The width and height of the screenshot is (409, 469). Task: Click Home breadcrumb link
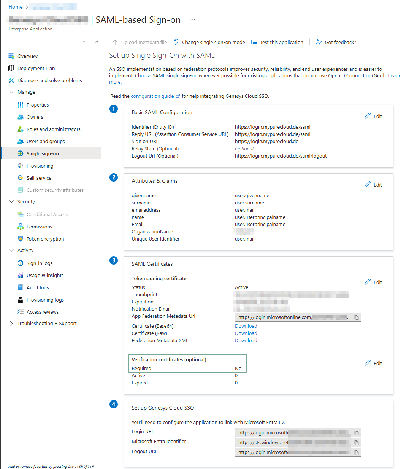(x=16, y=7)
